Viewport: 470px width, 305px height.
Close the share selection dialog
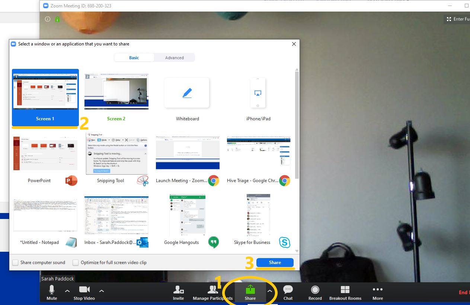coord(294,44)
